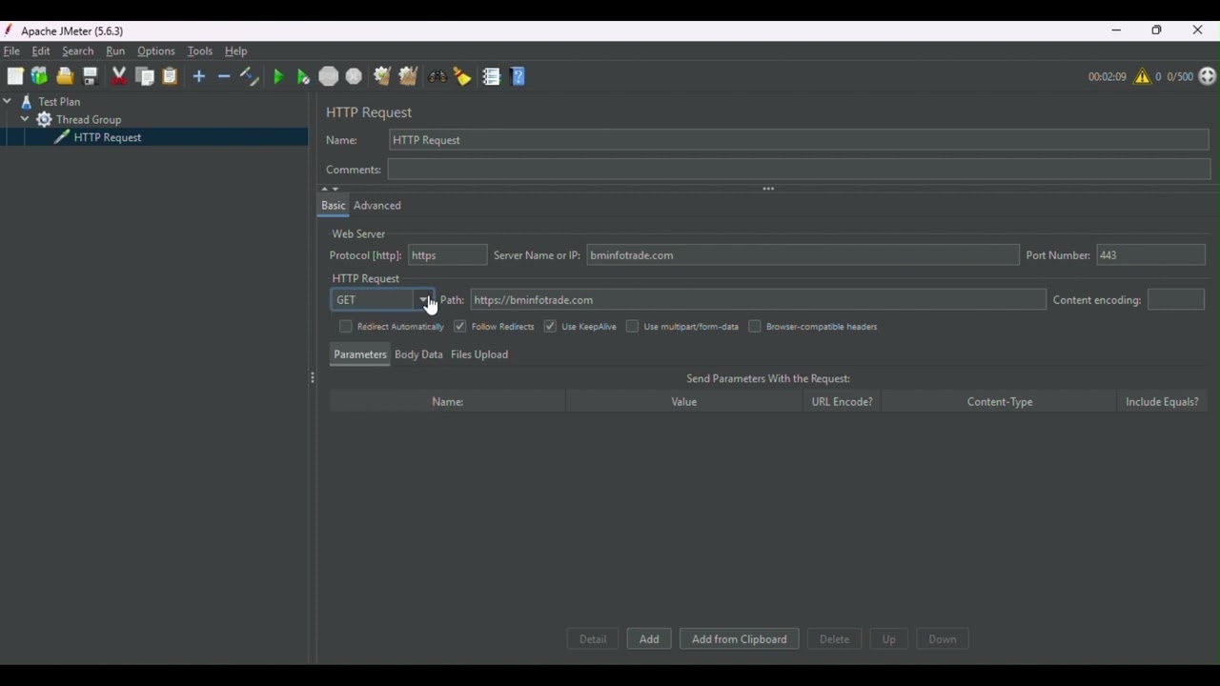The image size is (1220, 686).
Task: Open the Function Helper dialog icon
Action: pyautogui.click(x=492, y=76)
